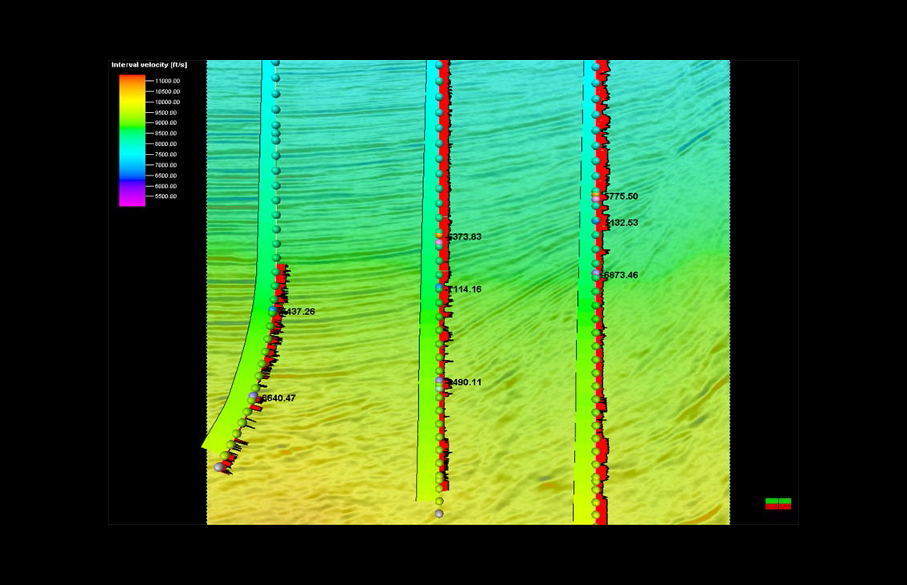The image size is (907, 585).
Task: Click the magenta bottom of the velocity color bar
Action: [x=132, y=201]
